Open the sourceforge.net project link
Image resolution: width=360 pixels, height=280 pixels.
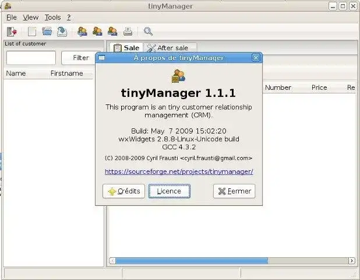click(179, 171)
